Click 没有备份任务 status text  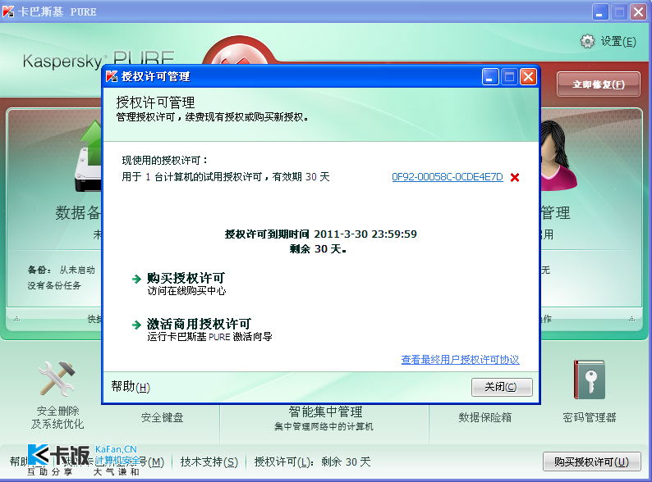pyautogui.click(x=54, y=285)
